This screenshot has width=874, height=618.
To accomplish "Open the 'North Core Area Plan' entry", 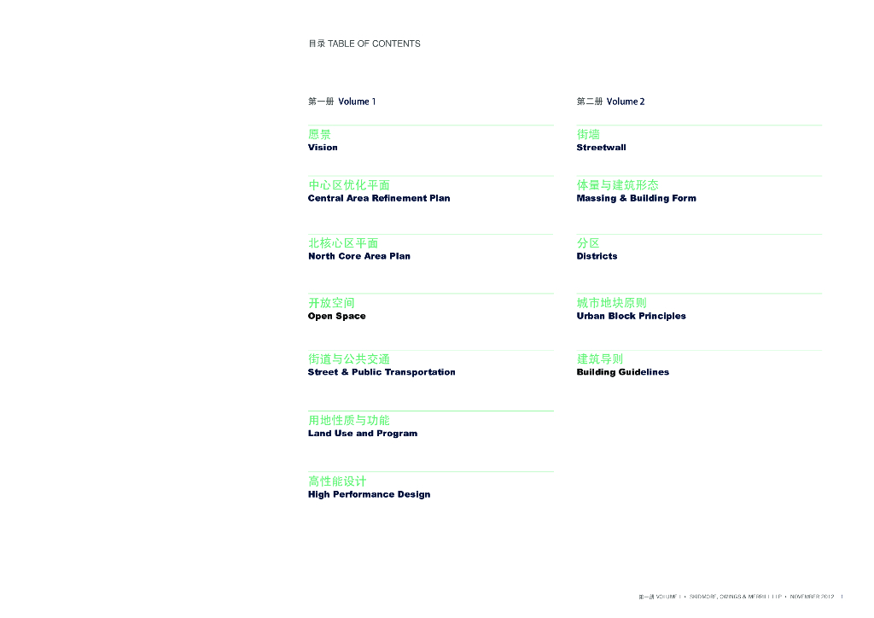I will point(358,256).
